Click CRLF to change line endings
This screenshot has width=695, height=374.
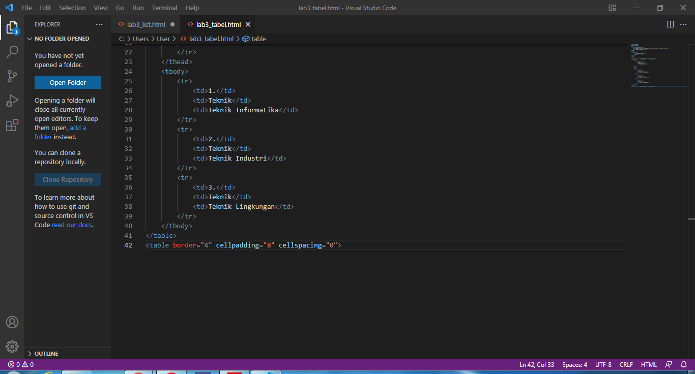coord(626,364)
